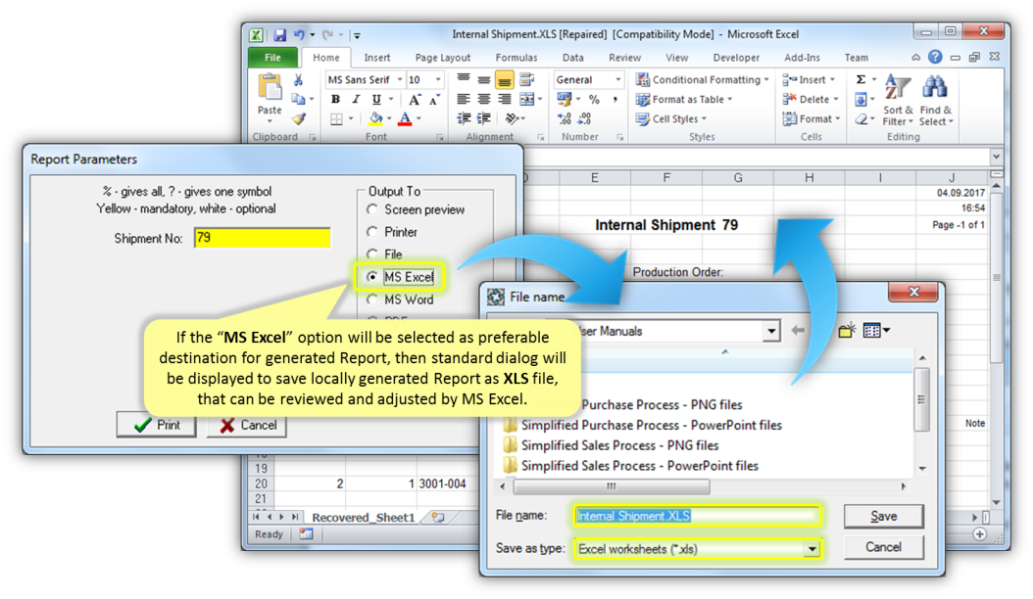Click the Increase Indent icon
Viewport: 1033px width, 599px height.
(x=484, y=119)
